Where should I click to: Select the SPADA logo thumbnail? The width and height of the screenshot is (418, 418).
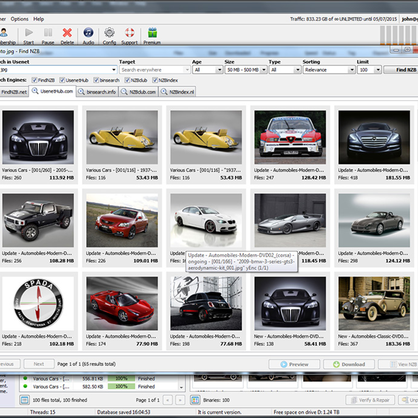coord(38,304)
